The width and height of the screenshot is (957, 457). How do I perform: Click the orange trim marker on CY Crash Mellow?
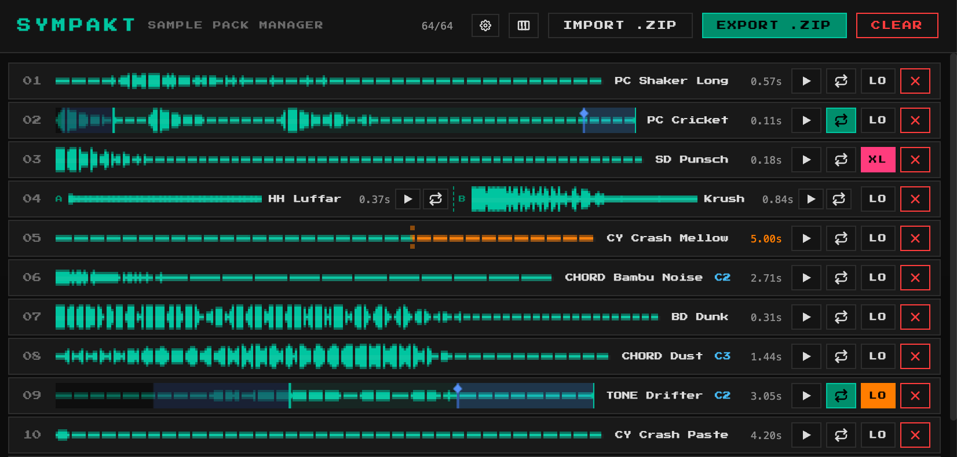coord(412,238)
